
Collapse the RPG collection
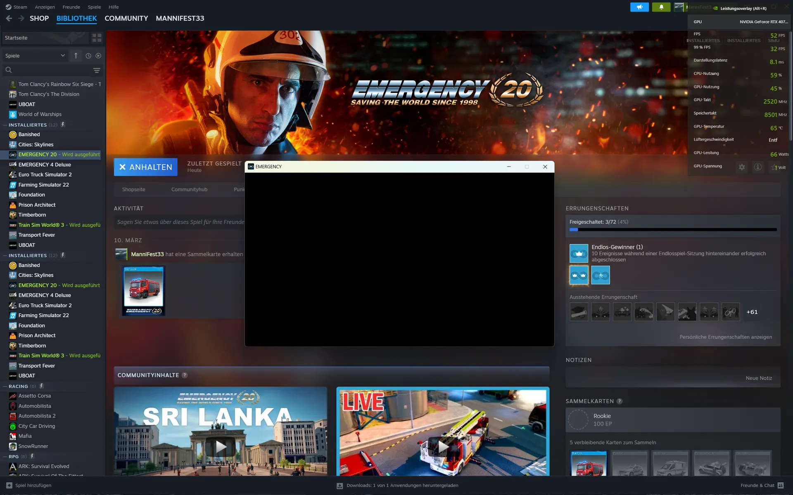[5, 457]
